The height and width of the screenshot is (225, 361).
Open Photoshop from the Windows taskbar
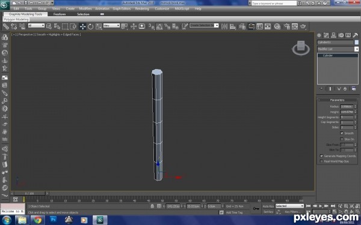click(x=53, y=220)
